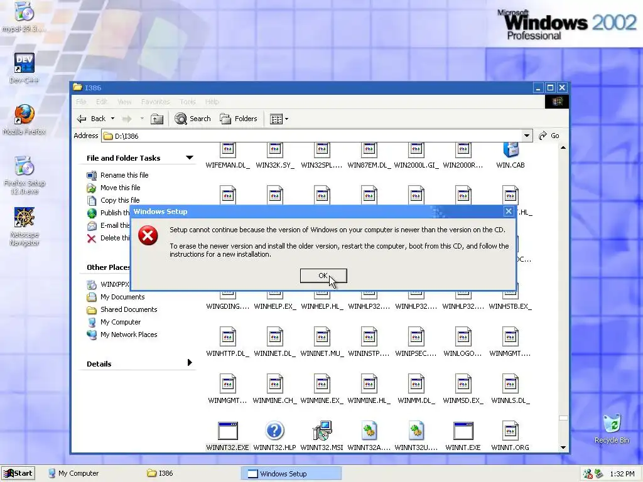Screen dimensions: 643x482
Task: Select the WINNT.EXE file
Action: tap(463, 436)
